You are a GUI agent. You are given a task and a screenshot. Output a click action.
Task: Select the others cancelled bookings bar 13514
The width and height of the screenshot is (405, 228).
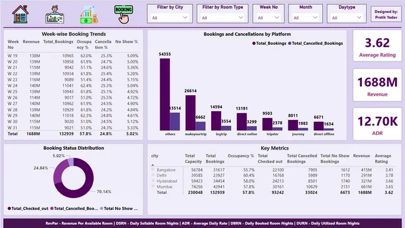tap(175, 121)
